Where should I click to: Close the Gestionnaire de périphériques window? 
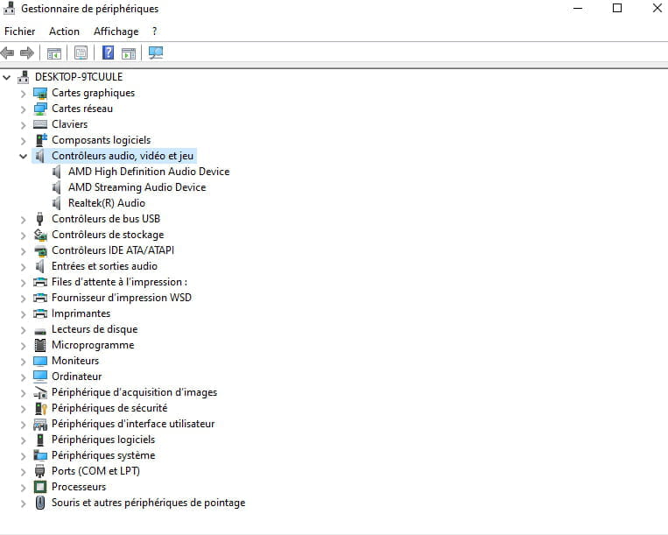point(657,8)
